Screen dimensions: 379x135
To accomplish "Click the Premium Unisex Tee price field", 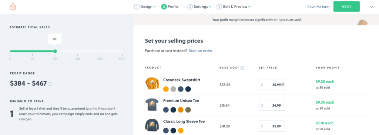I will 272,105.
